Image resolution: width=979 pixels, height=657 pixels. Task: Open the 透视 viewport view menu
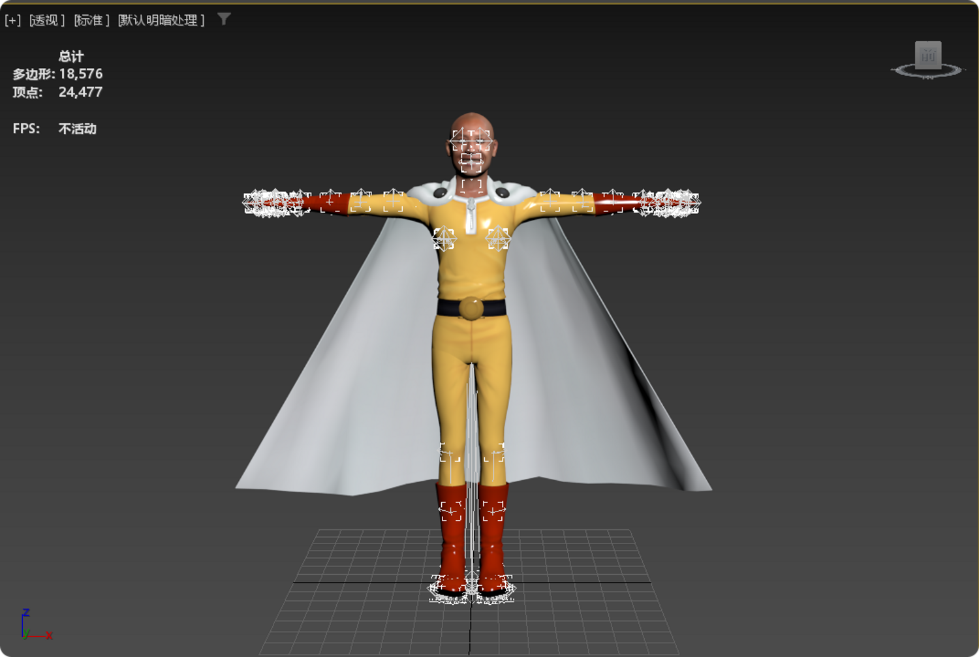(46, 20)
